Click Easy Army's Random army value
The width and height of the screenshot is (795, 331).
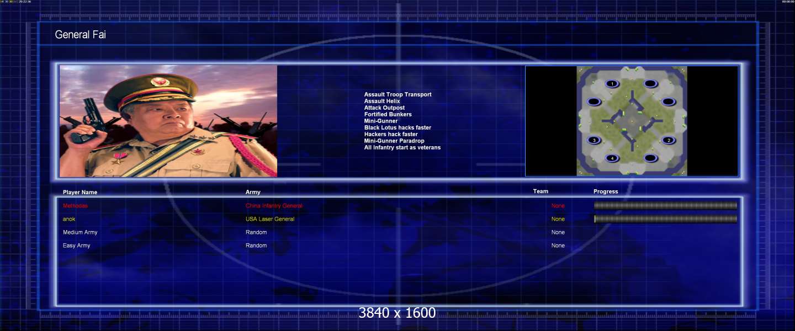pos(256,245)
